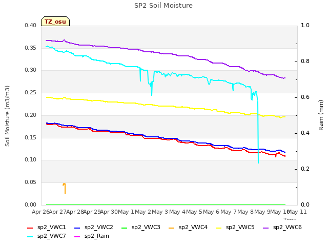The width and height of the screenshot is (328, 246).
Task: Click the sp2_VWC1 legend label
Action: (51, 228)
